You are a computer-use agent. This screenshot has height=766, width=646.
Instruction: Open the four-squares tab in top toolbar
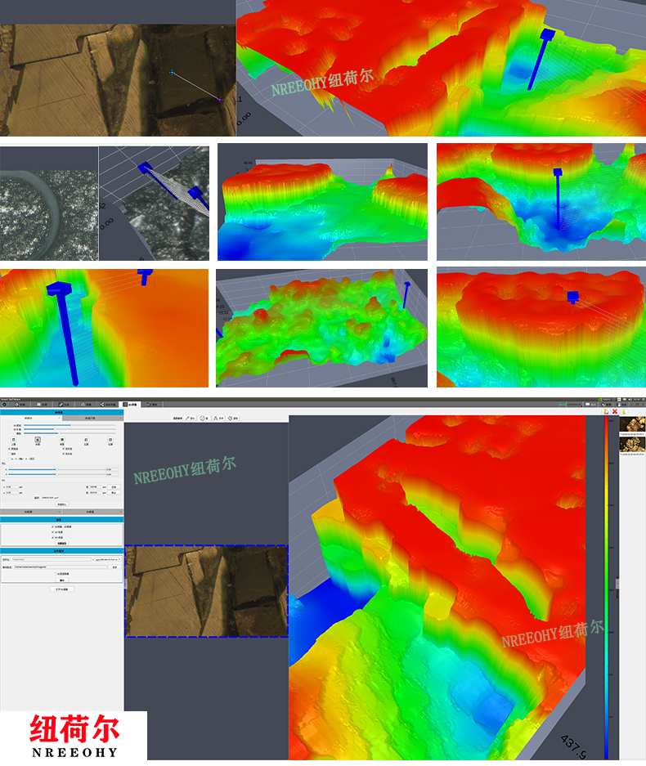click(x=42, y=405)
